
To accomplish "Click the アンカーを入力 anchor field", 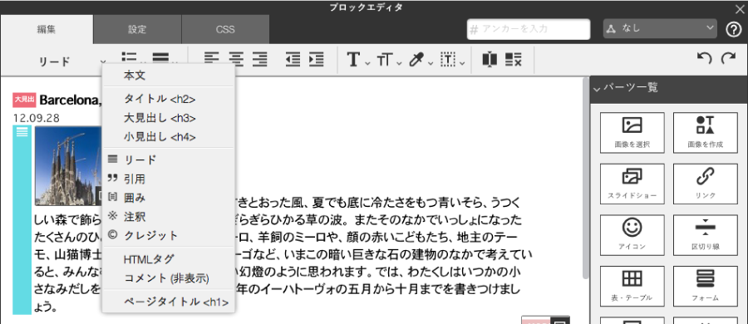I will click(529, 29).
